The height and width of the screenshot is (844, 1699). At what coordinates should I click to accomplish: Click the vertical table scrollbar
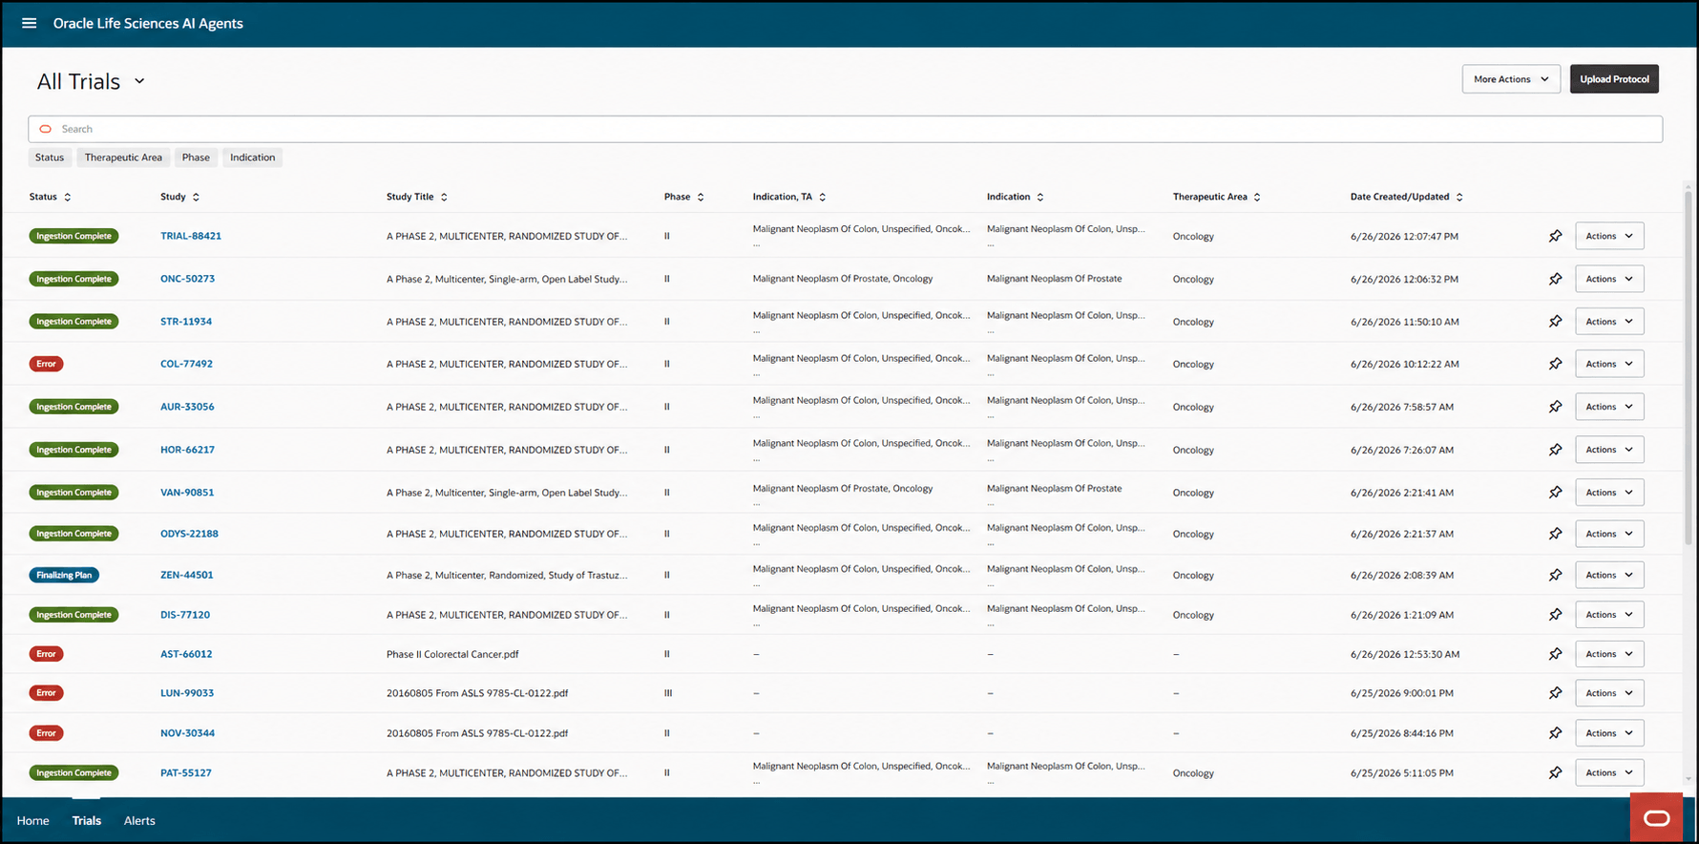(x=1688, y=368)
